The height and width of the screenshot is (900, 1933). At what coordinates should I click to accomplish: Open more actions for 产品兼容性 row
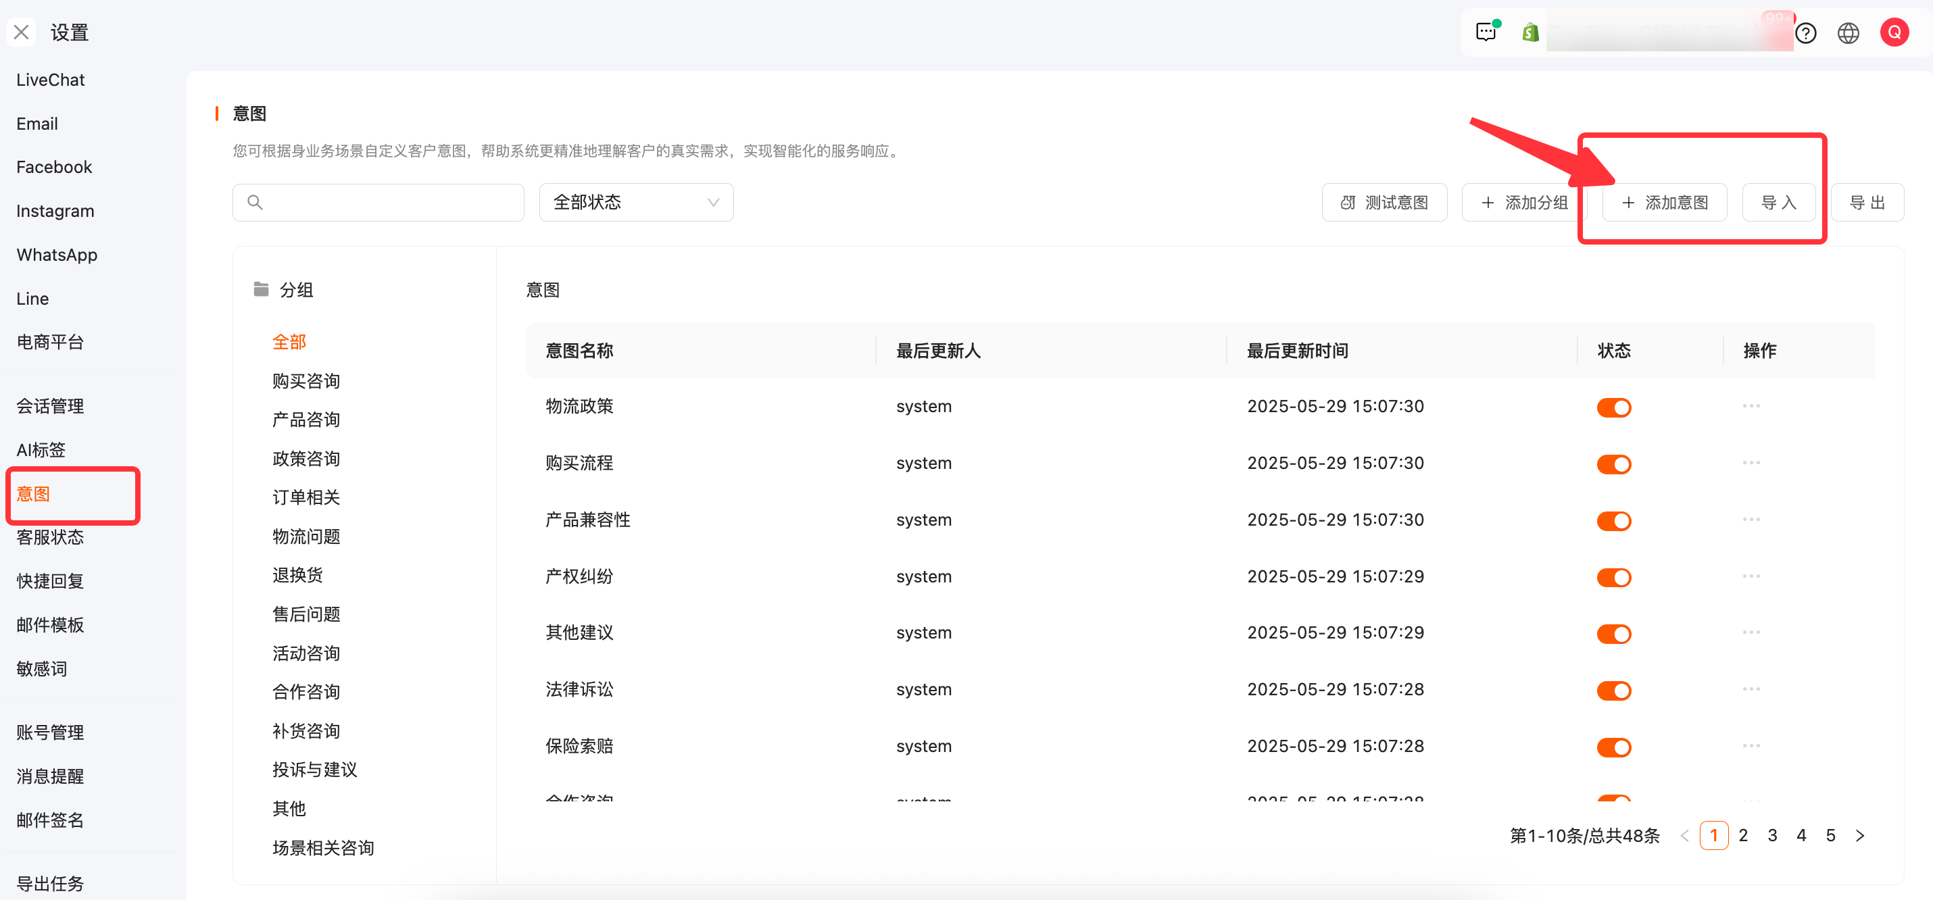[x=1751, y=520]
